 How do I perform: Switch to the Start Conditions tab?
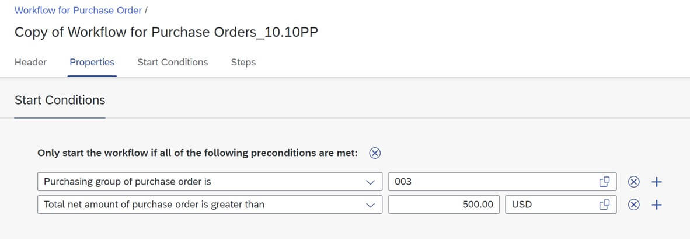click(173, 62)
